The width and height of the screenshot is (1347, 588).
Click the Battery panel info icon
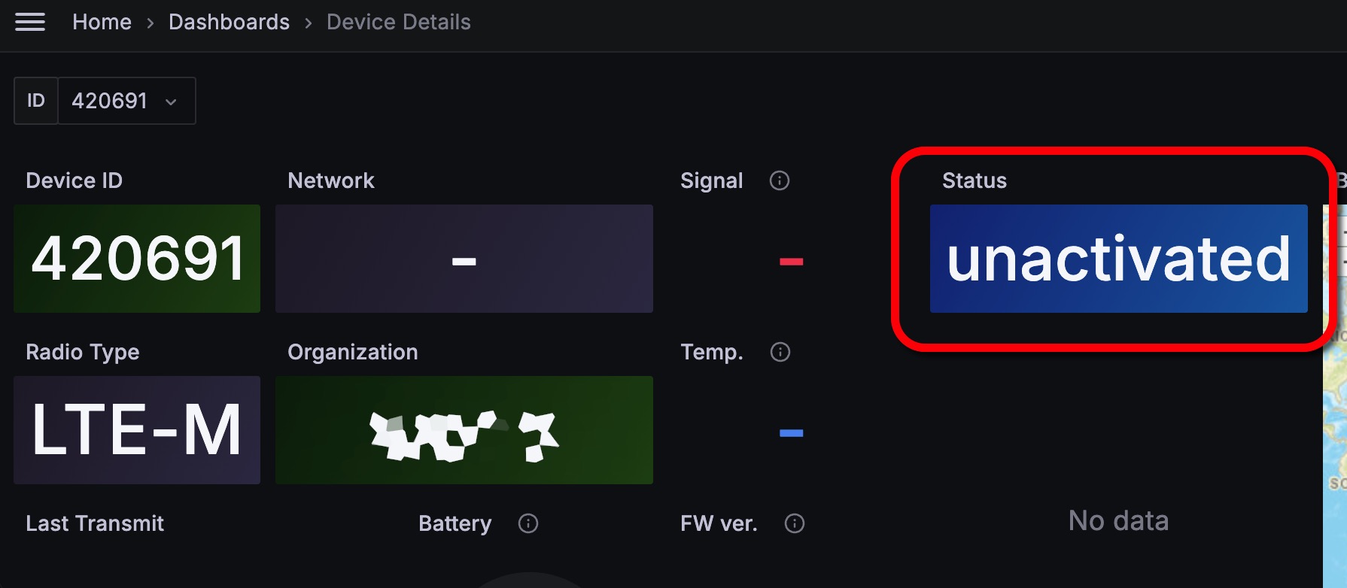528,523
